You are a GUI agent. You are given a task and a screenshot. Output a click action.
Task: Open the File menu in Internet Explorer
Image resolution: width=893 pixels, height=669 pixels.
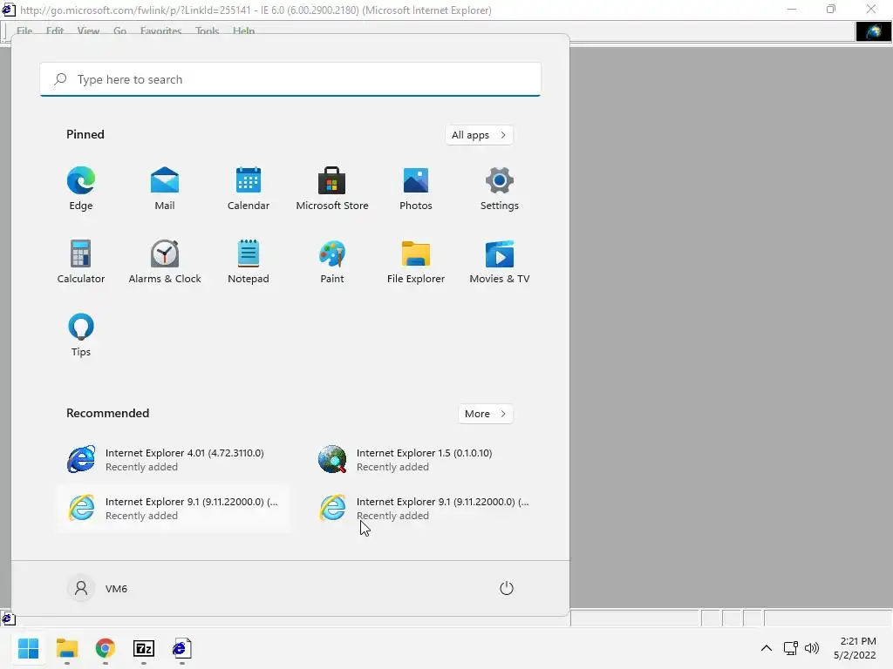point(24,30)
